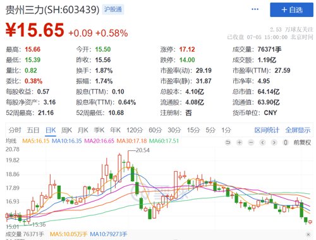Image resolution: width=316 pixels, height=240 pixels.
Task: Click the chart reset (undo arrow) icon
Action: [228, 143]
